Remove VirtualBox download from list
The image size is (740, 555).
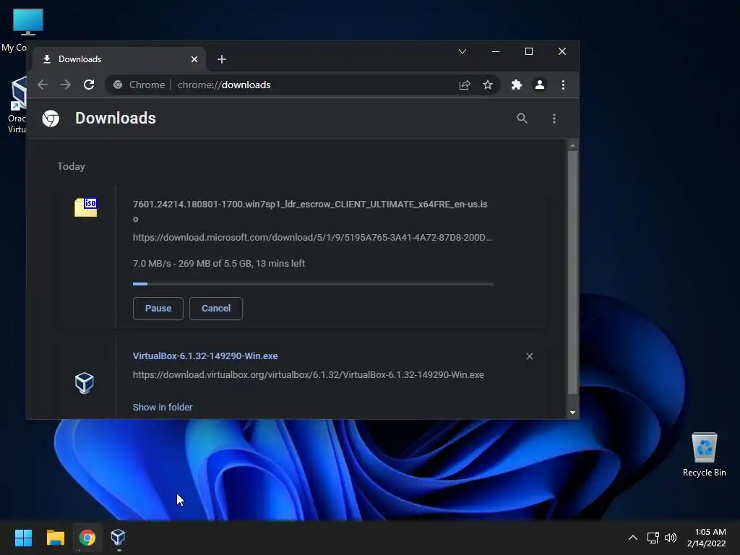pos(530,356)
